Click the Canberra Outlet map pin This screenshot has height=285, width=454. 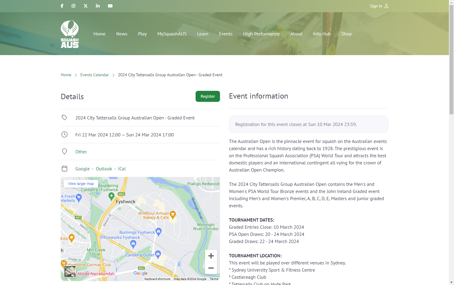coord(158,254)
